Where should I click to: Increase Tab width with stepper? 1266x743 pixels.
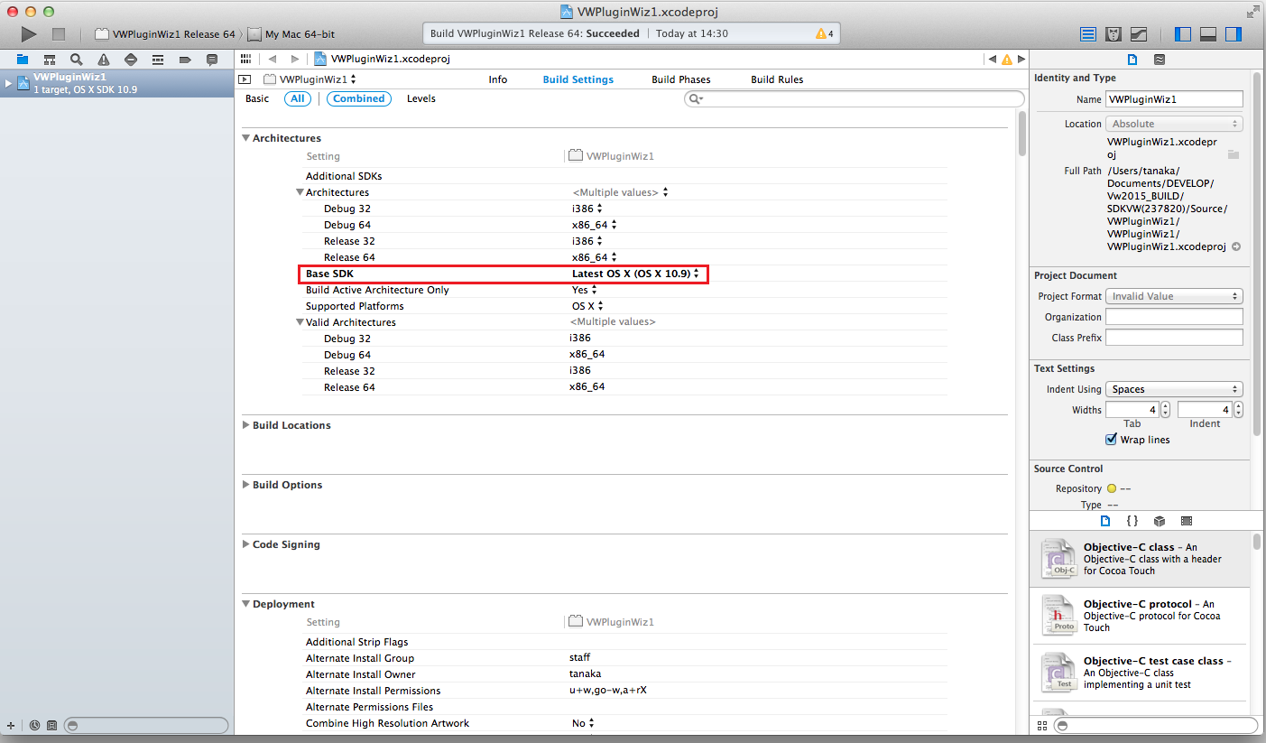[1165, 405]
